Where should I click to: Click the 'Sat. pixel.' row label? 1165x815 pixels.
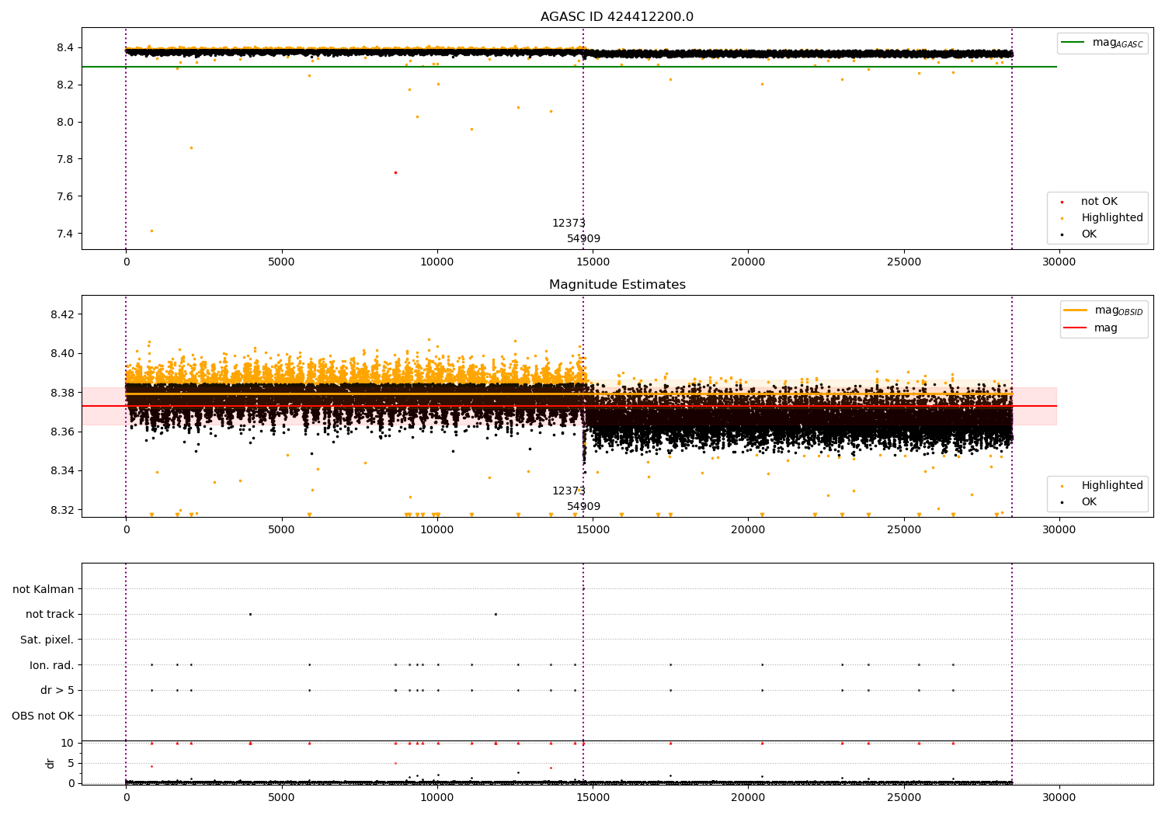[47, 640]
